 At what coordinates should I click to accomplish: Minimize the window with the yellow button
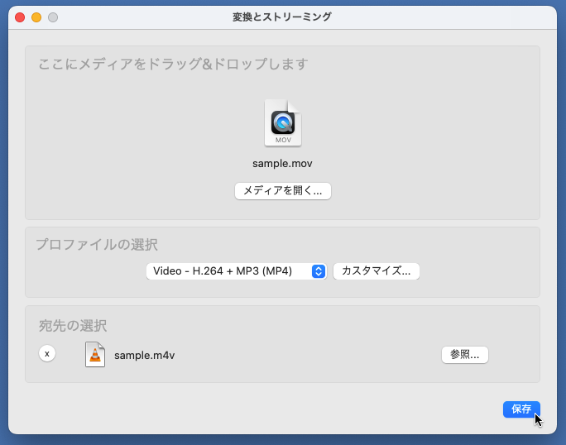(x=36, y=17)
